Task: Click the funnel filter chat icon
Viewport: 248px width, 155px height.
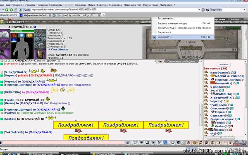Action: pos(141,143)
